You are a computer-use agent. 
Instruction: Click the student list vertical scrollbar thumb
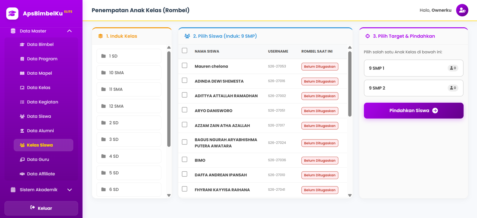point(350,84)
